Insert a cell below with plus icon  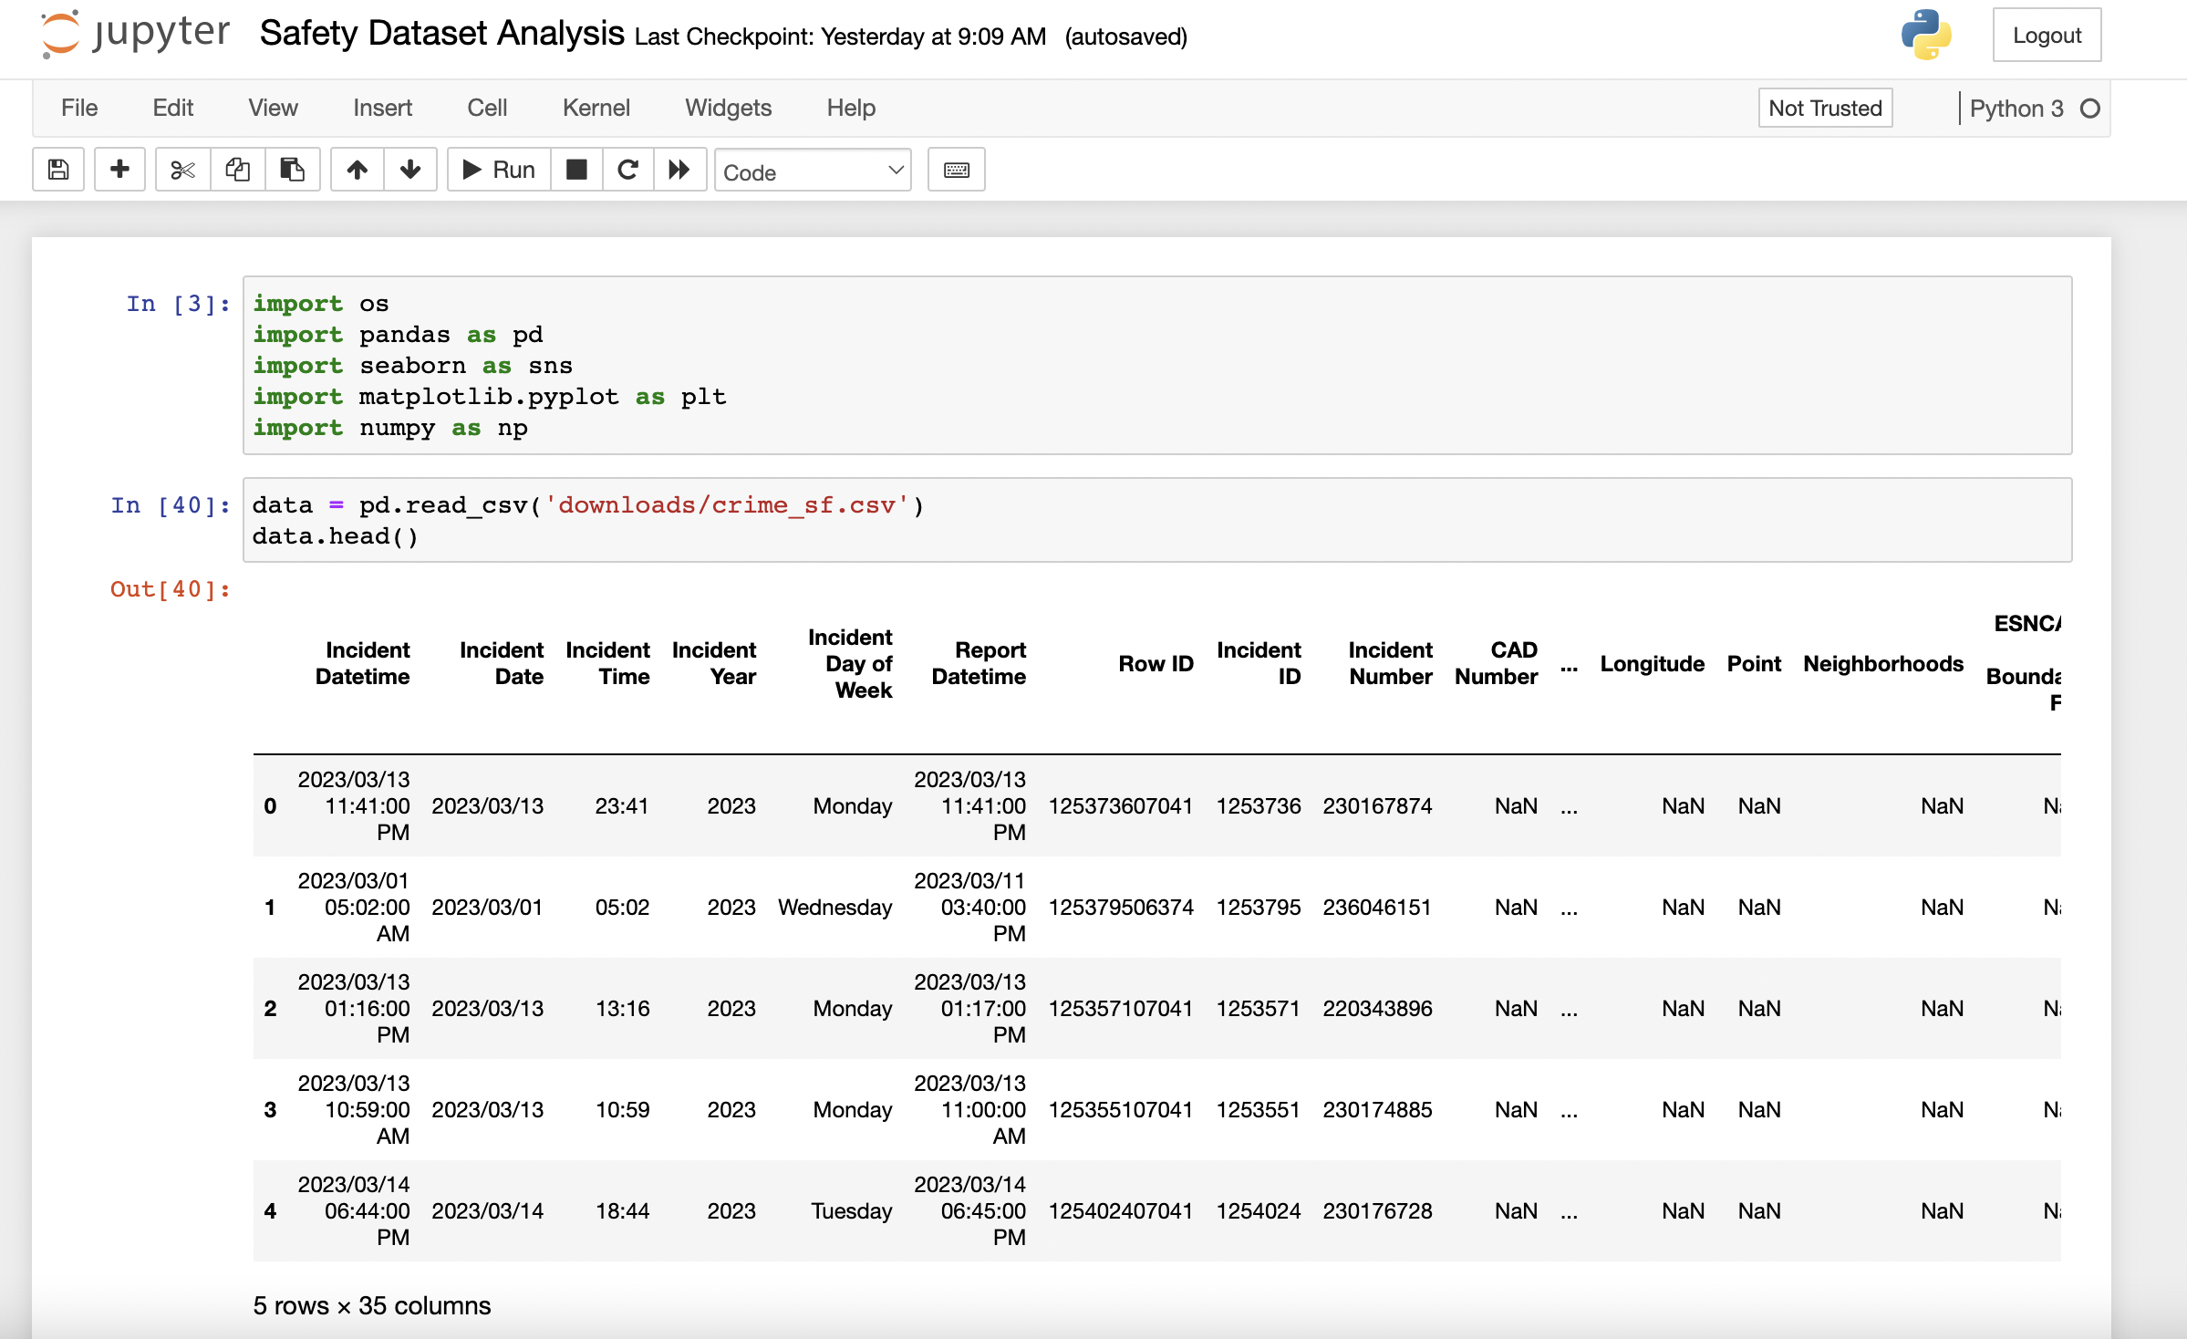click(x=119, y=170)
